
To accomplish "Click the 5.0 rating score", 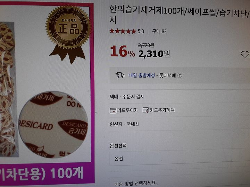I will pyautogui.click(x=141, y=32).
